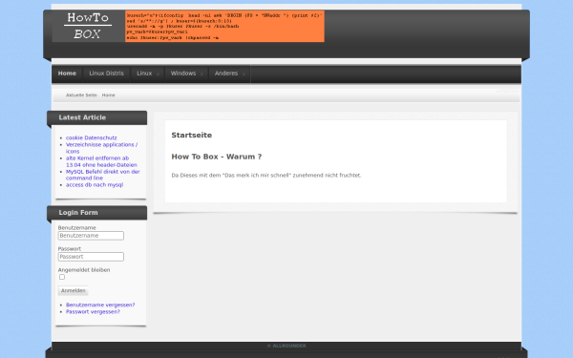
Task: Open the cookie Datenschutz article
Action: 92,138
